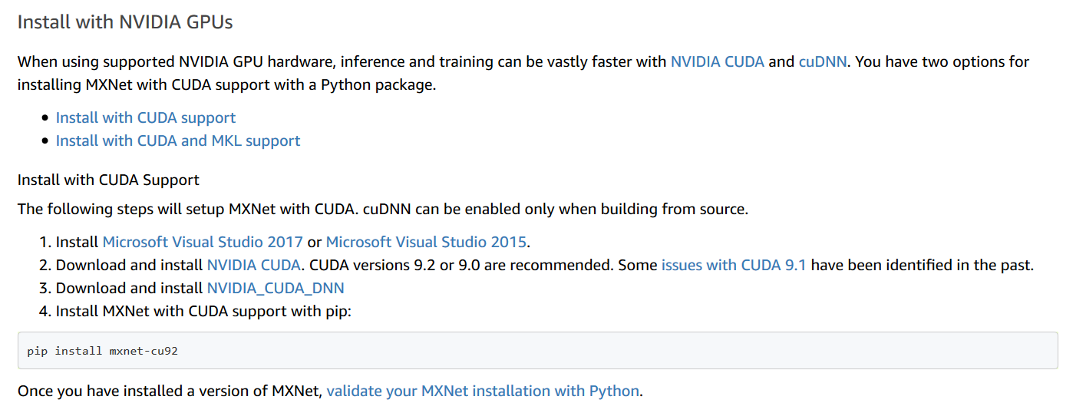Open the NVIDIA CUDA link in intro paragraph
Screen dimensions: 1086x413
pos(717,61)
